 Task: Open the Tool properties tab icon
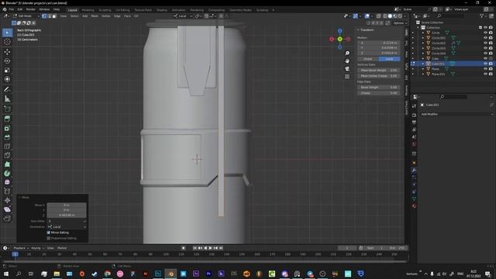(x=414, y=106)
